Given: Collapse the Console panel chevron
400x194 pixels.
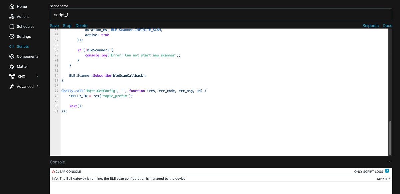Looking at the screenshot, I should click(x=390, y=162).
